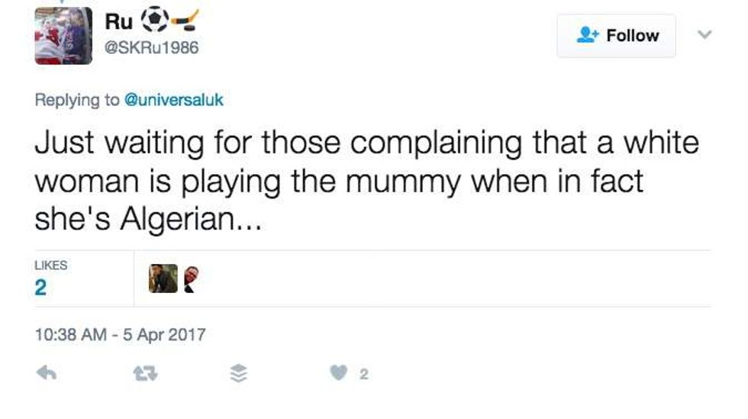
Task: Open second liker's profile avatar
Action: coord(190,279)
